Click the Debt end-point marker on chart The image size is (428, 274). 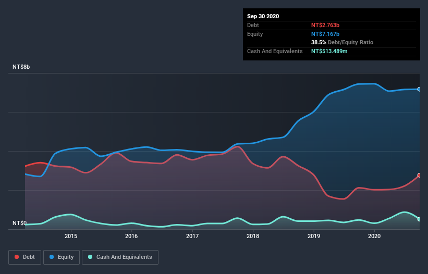419,176
